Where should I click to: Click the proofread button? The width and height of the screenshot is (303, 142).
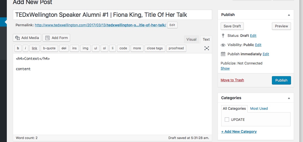pos(176,48)
